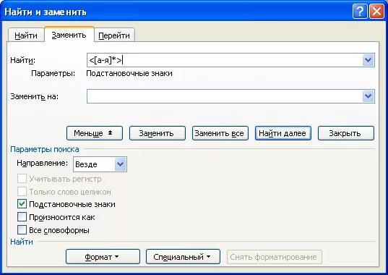Click the Заменить все button
This screenshot has height=275, width=388.
pyautogui.click(x=220, y=133)
